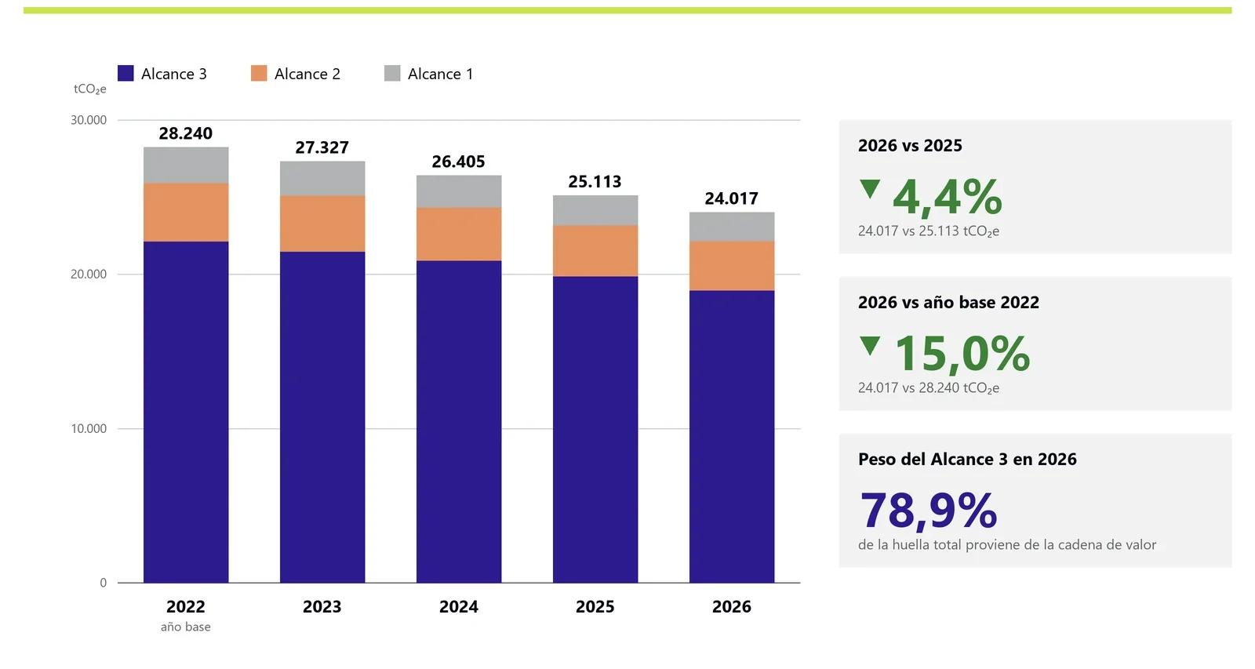Click the Alcance 2 orange legend swatch
The height and width of the screenshot is (669, 1255).
tap(259, 73)
